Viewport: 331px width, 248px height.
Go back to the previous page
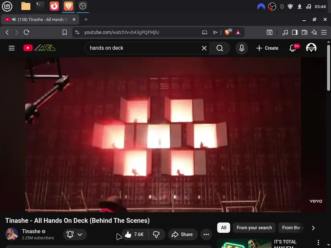tap(7, 32)
